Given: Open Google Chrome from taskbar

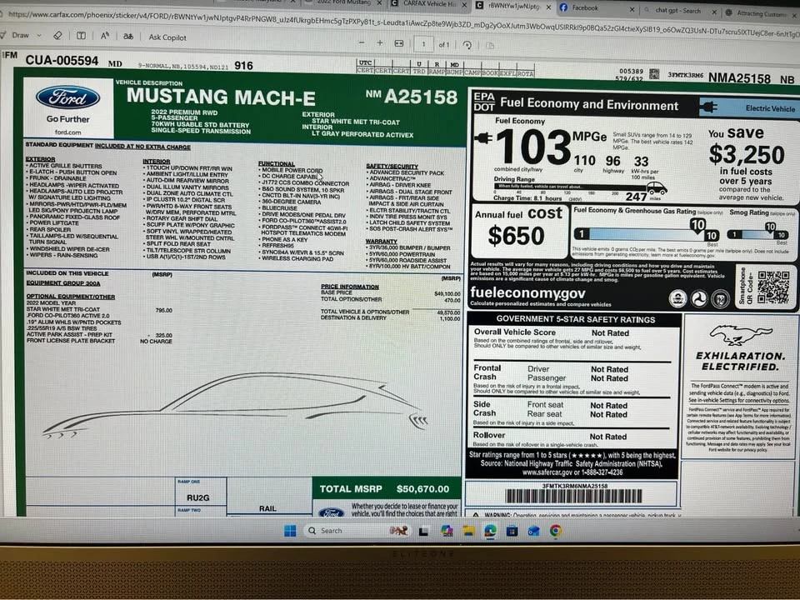Looking at the screenshot, I should 556,531.
